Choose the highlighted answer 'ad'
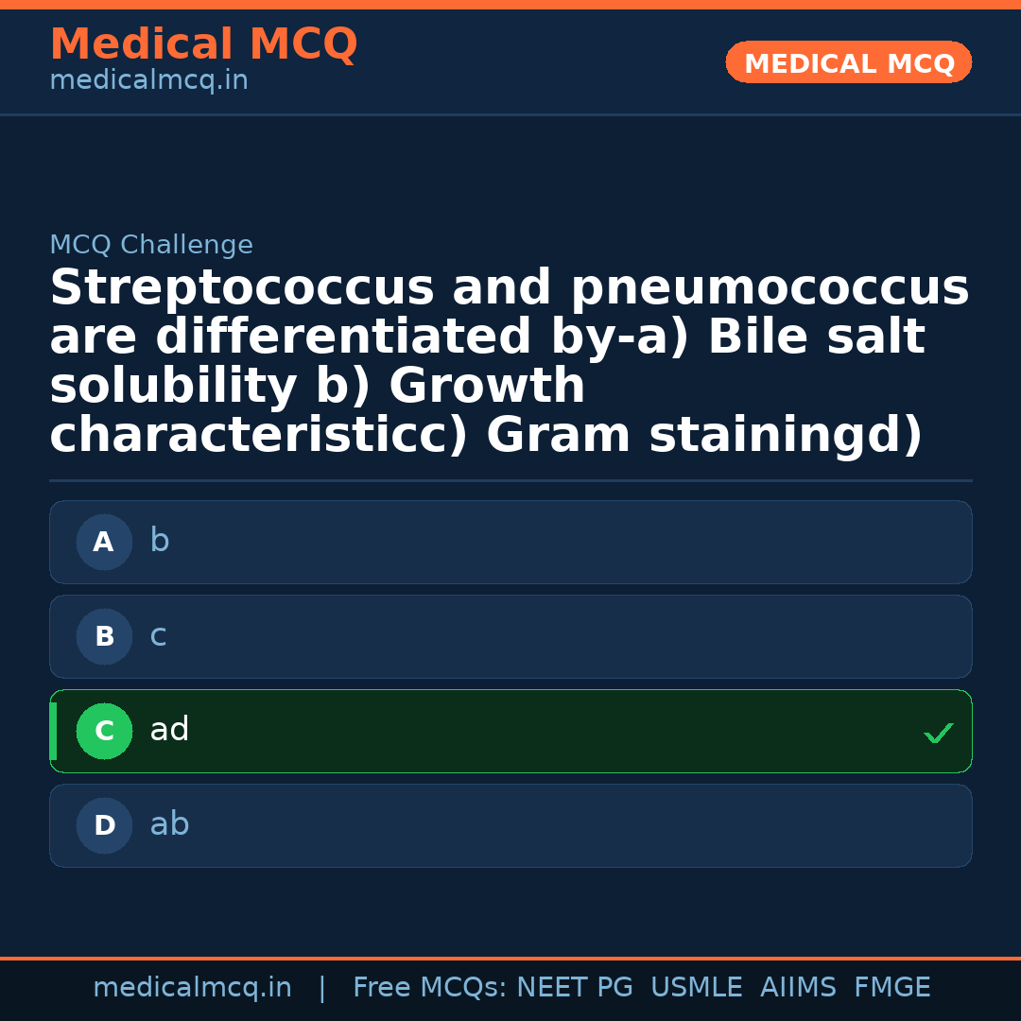The width and height of the screenshot is (1021, 1021). 170,730
